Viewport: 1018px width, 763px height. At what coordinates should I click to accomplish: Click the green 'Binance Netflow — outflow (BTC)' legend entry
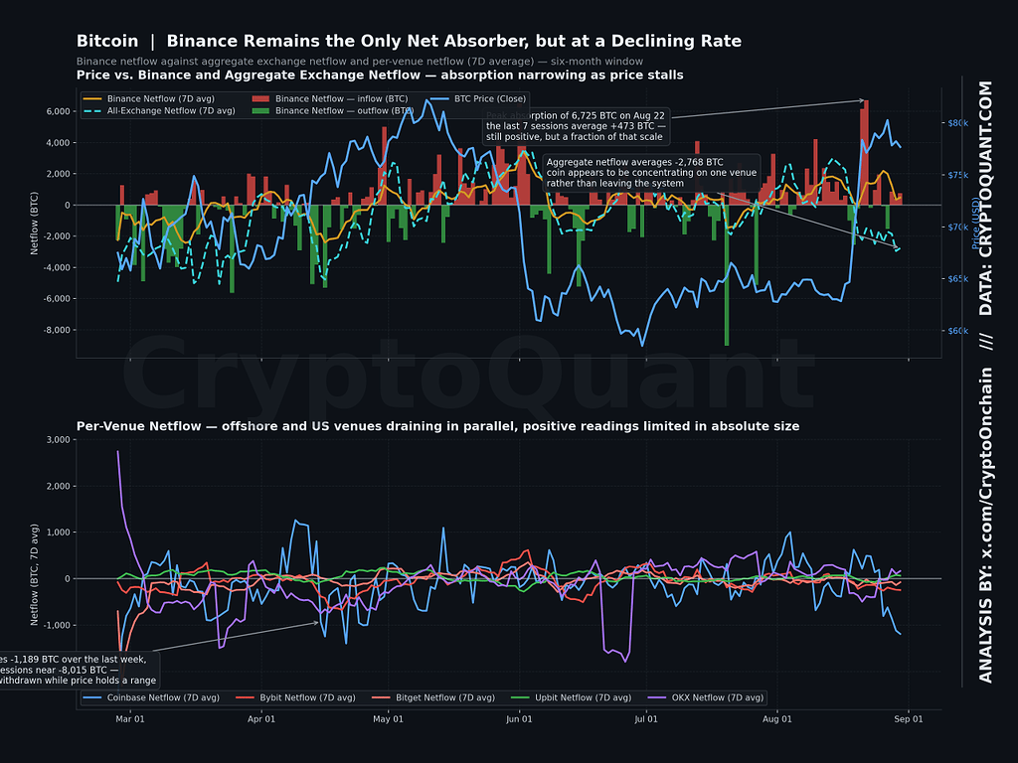(333, 111)
